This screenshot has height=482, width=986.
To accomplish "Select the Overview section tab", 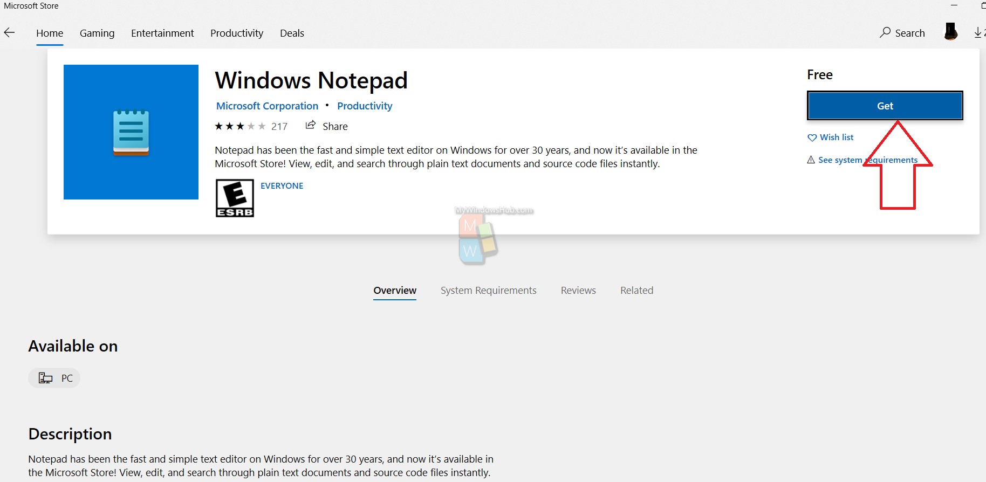I will pos(395,290).
